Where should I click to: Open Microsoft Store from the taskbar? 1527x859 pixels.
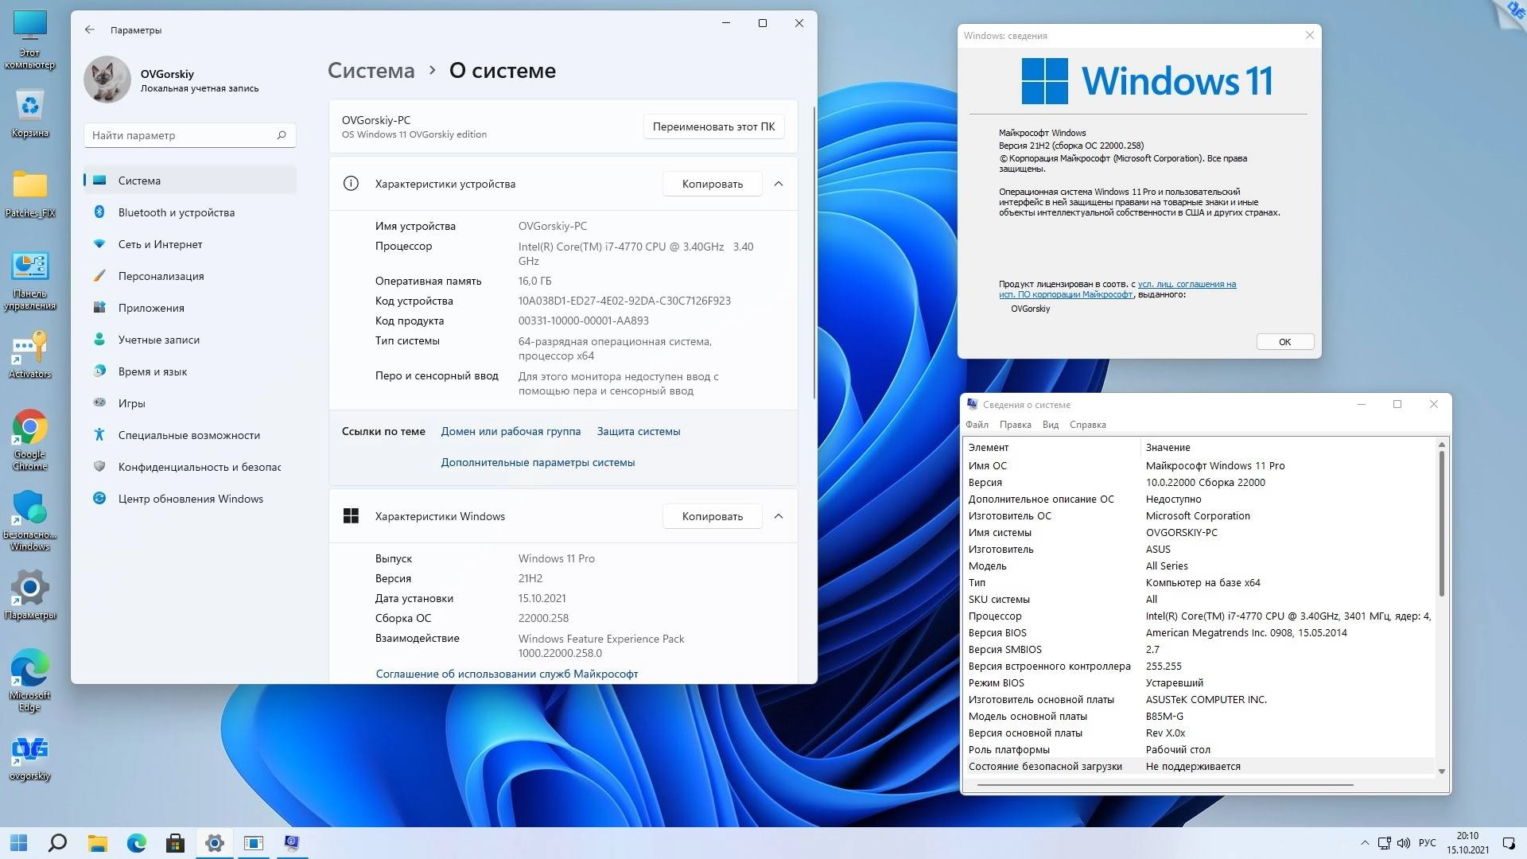pos(174,843)
